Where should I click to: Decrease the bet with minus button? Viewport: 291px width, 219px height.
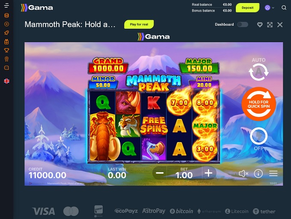[x=160, y=173]
